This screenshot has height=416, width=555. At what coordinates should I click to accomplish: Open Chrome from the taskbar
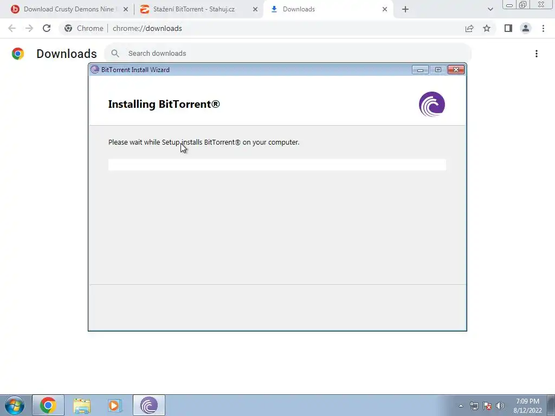48,405
